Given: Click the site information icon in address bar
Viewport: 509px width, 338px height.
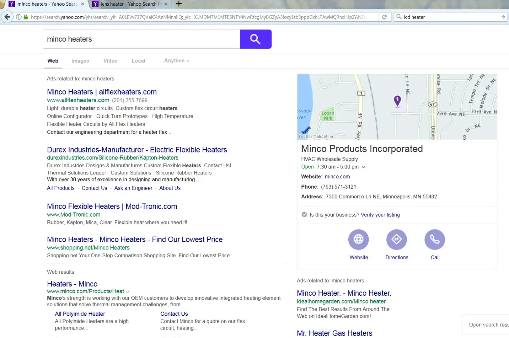Looking at the screenshot, I should (19, 17).
